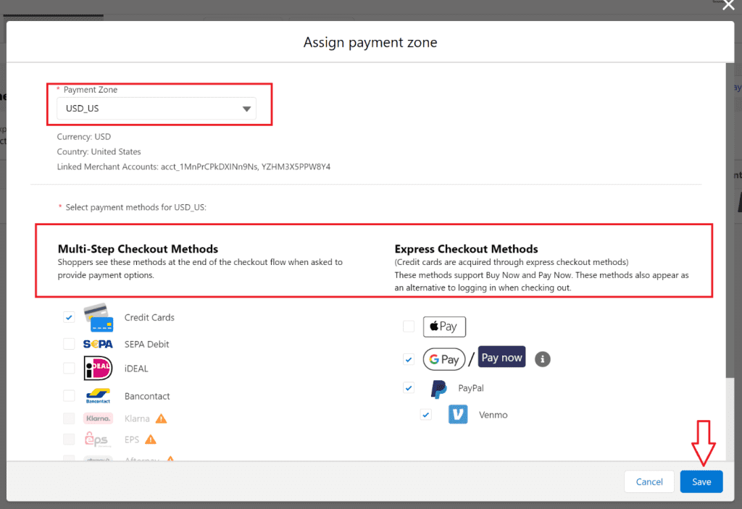Click the Apple Pay logo

pos(444,327)
